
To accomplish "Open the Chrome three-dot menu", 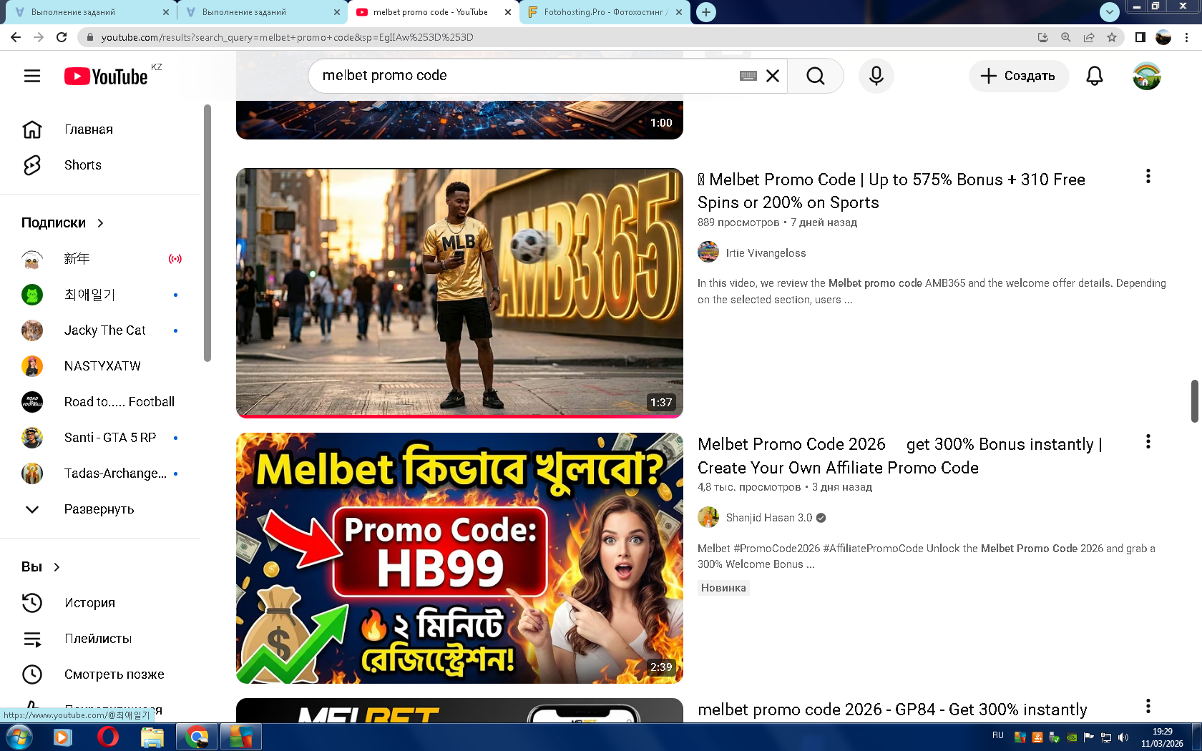I will point(1187,37).
